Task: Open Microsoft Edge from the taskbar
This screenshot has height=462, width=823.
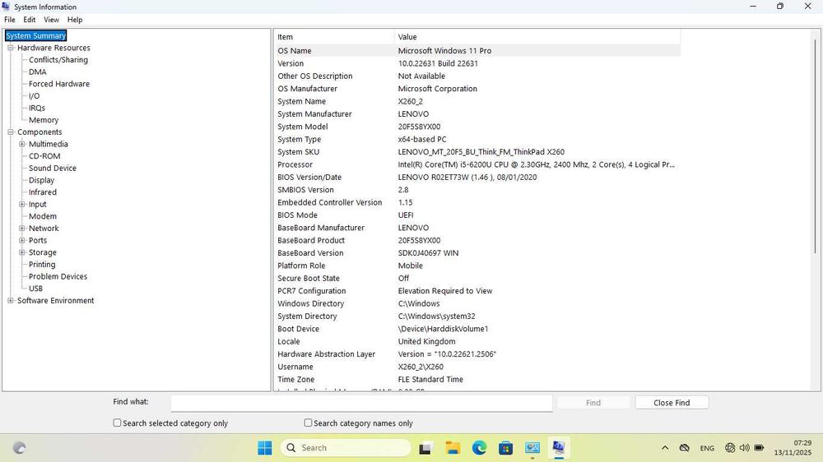Action: [x=479, y=448]
